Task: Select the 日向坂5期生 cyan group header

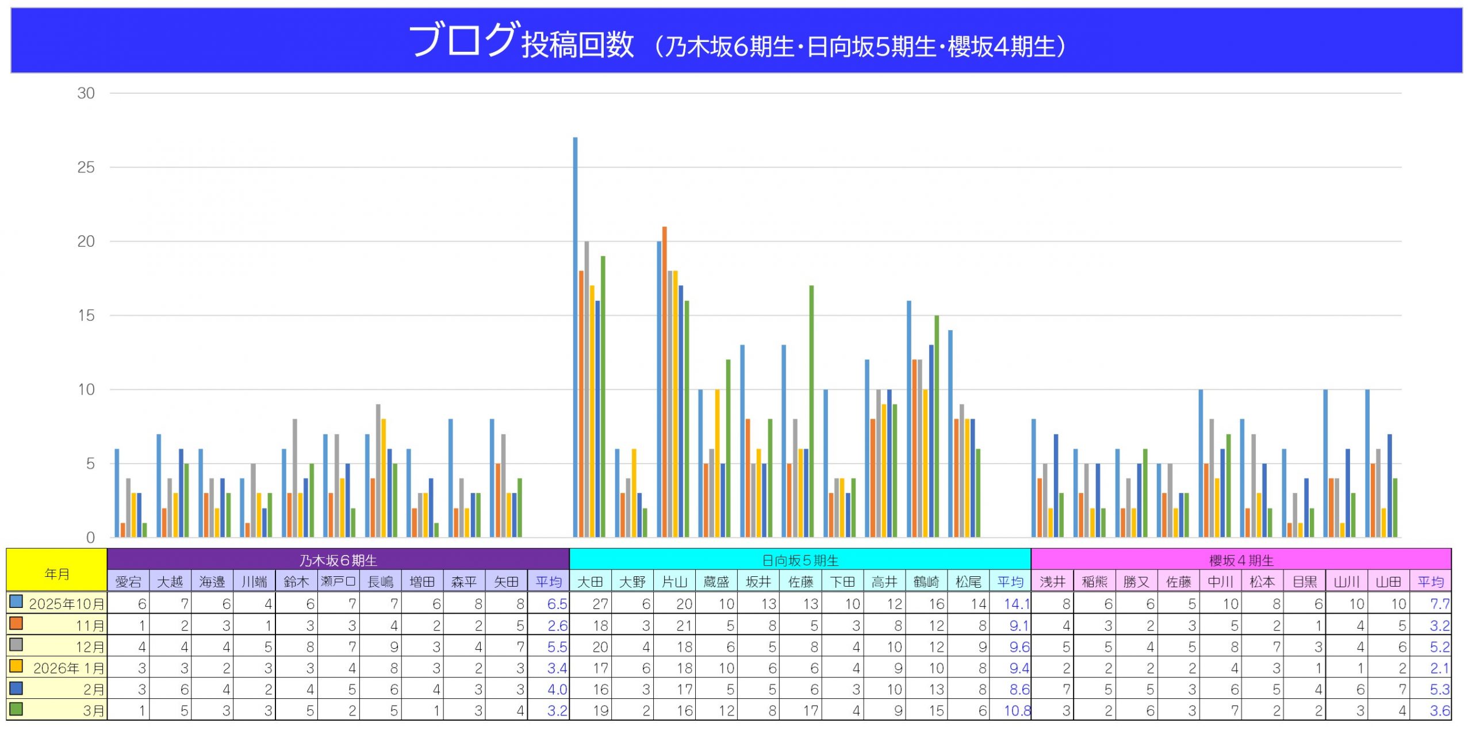Action: pos(800,560)
